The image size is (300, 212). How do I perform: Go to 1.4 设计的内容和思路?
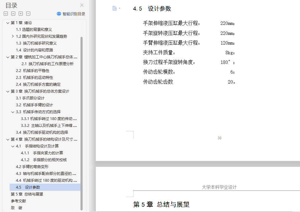pos(34,50)
